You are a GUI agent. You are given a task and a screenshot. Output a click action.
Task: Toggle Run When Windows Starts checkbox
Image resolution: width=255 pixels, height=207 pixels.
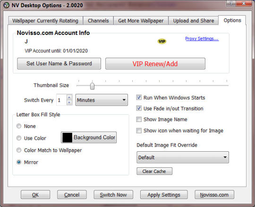click(x=139, y=97)
